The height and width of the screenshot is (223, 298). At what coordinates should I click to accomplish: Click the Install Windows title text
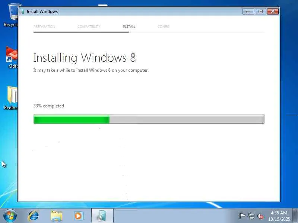(x=42, y=12)
